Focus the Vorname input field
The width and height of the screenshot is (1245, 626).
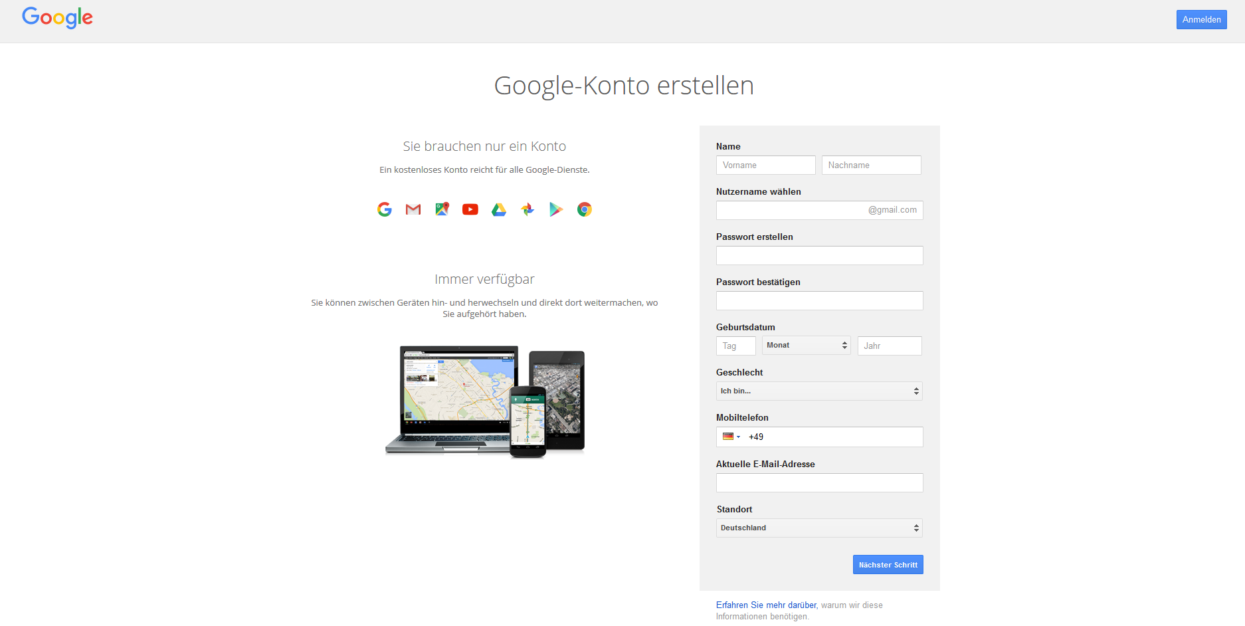pos(765,165)
